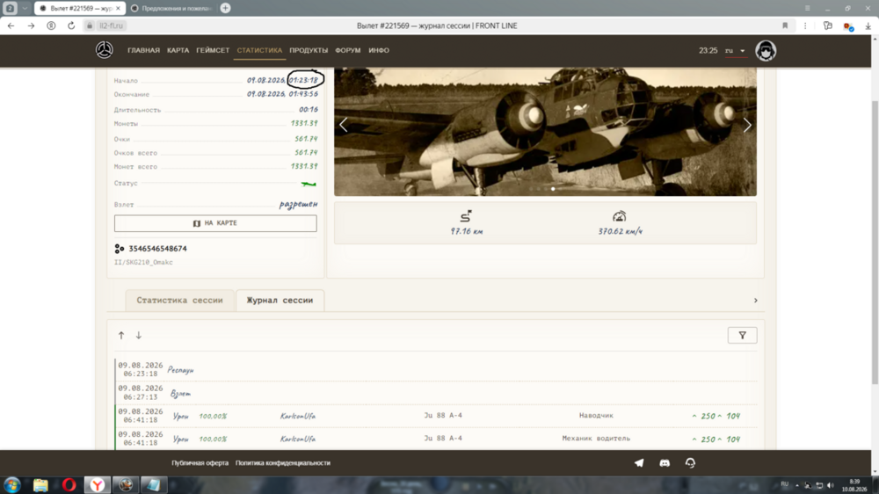This screenshot has height=494, width=879.
Task: Close the Вылет #221569 browser tab
Action: [119, 9]
